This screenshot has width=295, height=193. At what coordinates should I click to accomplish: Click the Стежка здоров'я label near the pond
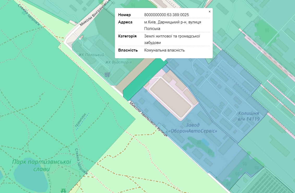point(81,161)
